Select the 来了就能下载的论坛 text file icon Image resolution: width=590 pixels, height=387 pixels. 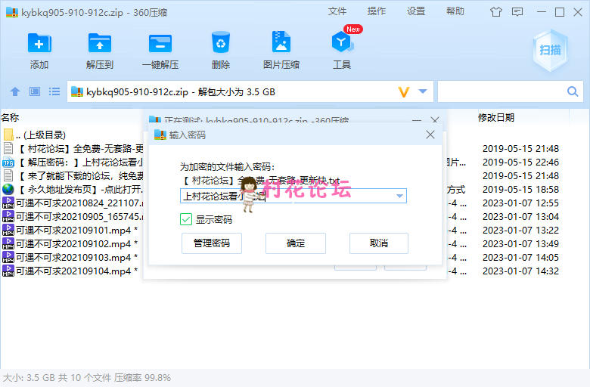pos(8,175)
